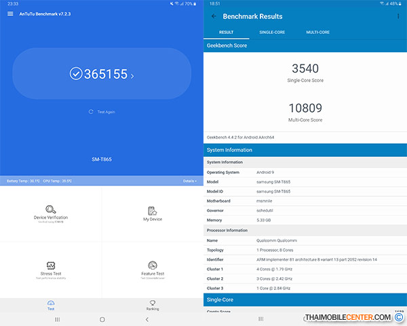Screen dimensions: 407x326
Task: Click the Memory 5.33 GB row
Action: tap(305, 220)
